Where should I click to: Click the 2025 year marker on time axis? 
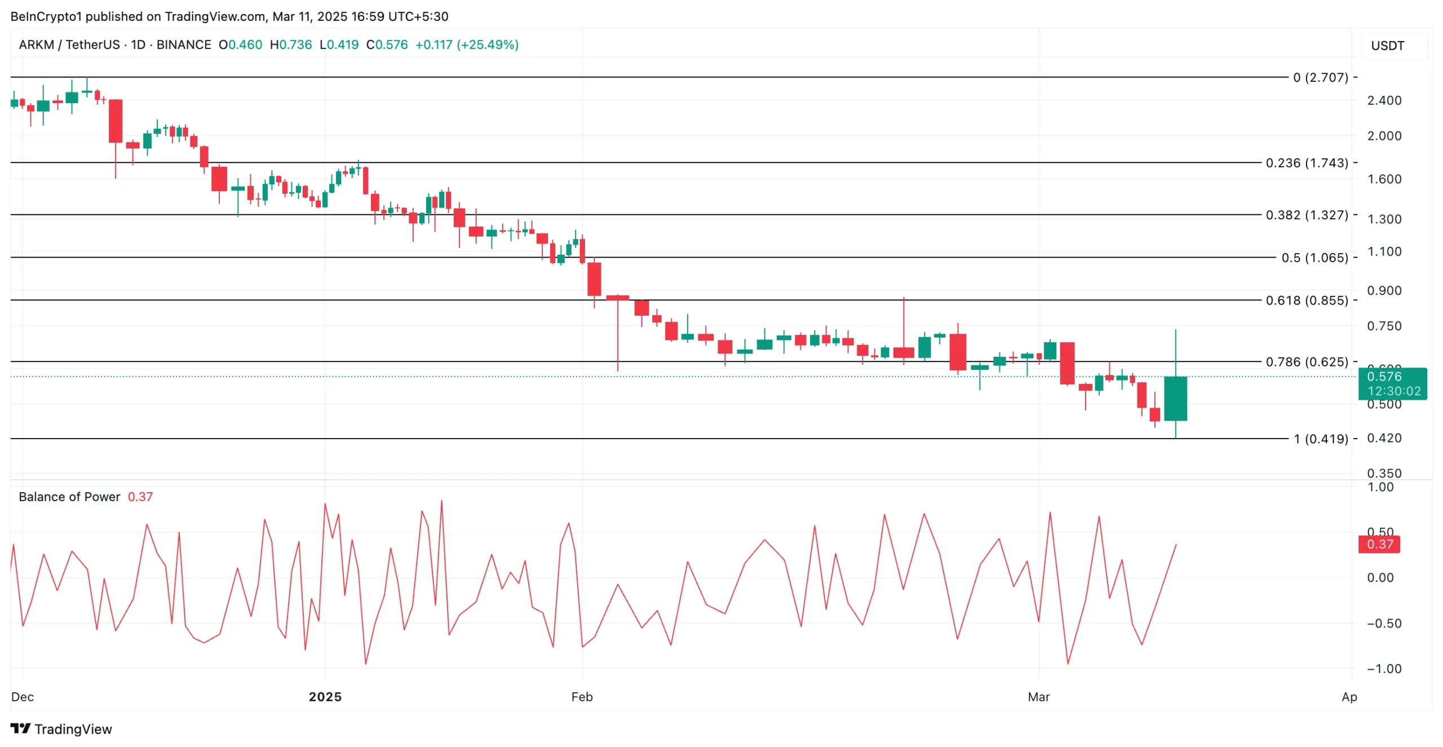coord(325,696)
